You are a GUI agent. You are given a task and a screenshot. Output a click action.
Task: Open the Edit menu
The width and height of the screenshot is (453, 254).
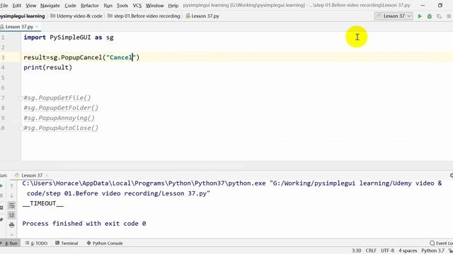(x=17, y=6)
